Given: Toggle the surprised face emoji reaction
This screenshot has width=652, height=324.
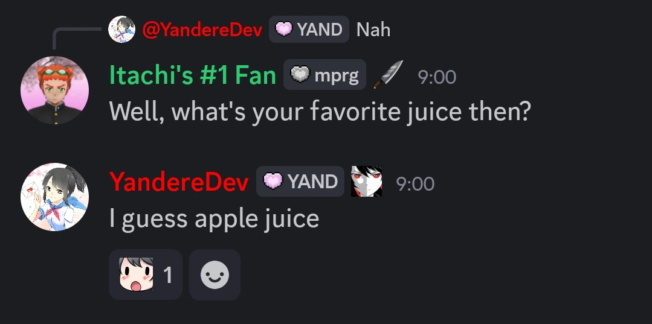Looking at the screenshot, I should click(x=146, y=275).
